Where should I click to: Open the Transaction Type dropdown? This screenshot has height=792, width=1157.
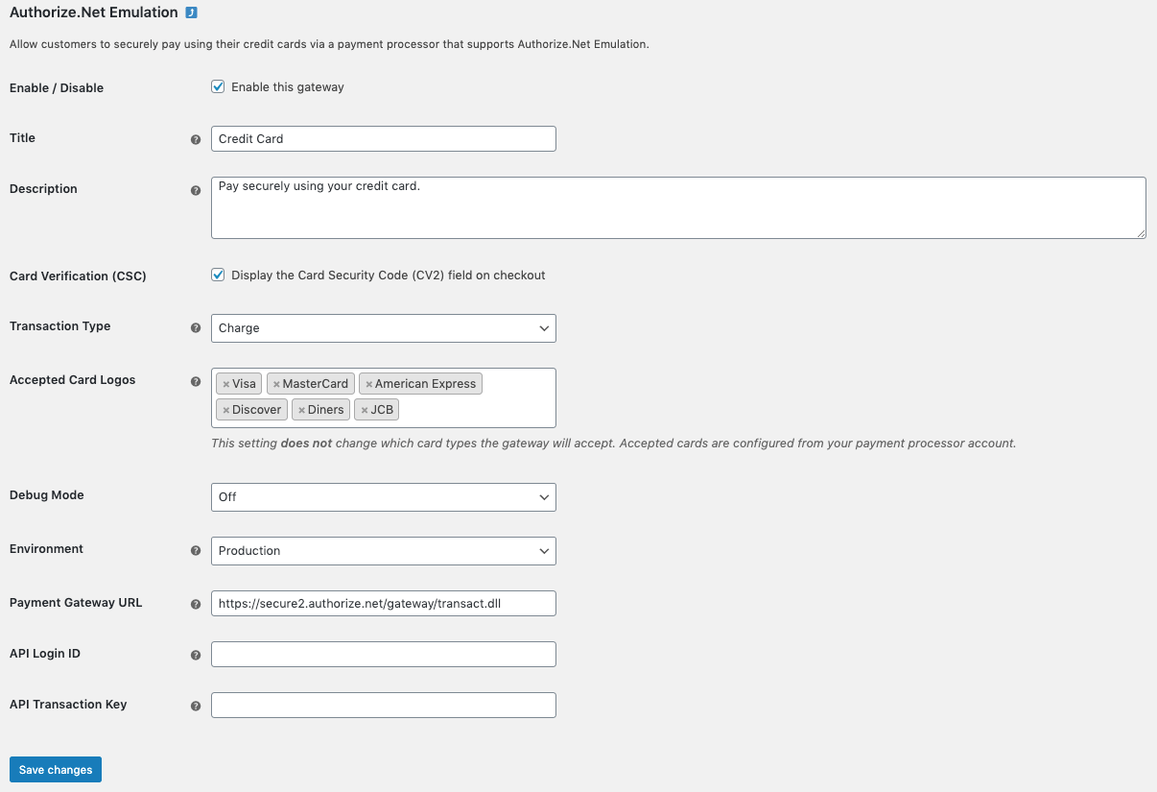[x=384, y=327]
